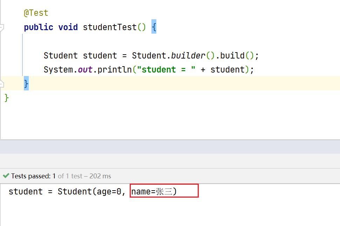
Task: Click the fold-end marker beside the method's closing brace
Action: coord(2,84)
